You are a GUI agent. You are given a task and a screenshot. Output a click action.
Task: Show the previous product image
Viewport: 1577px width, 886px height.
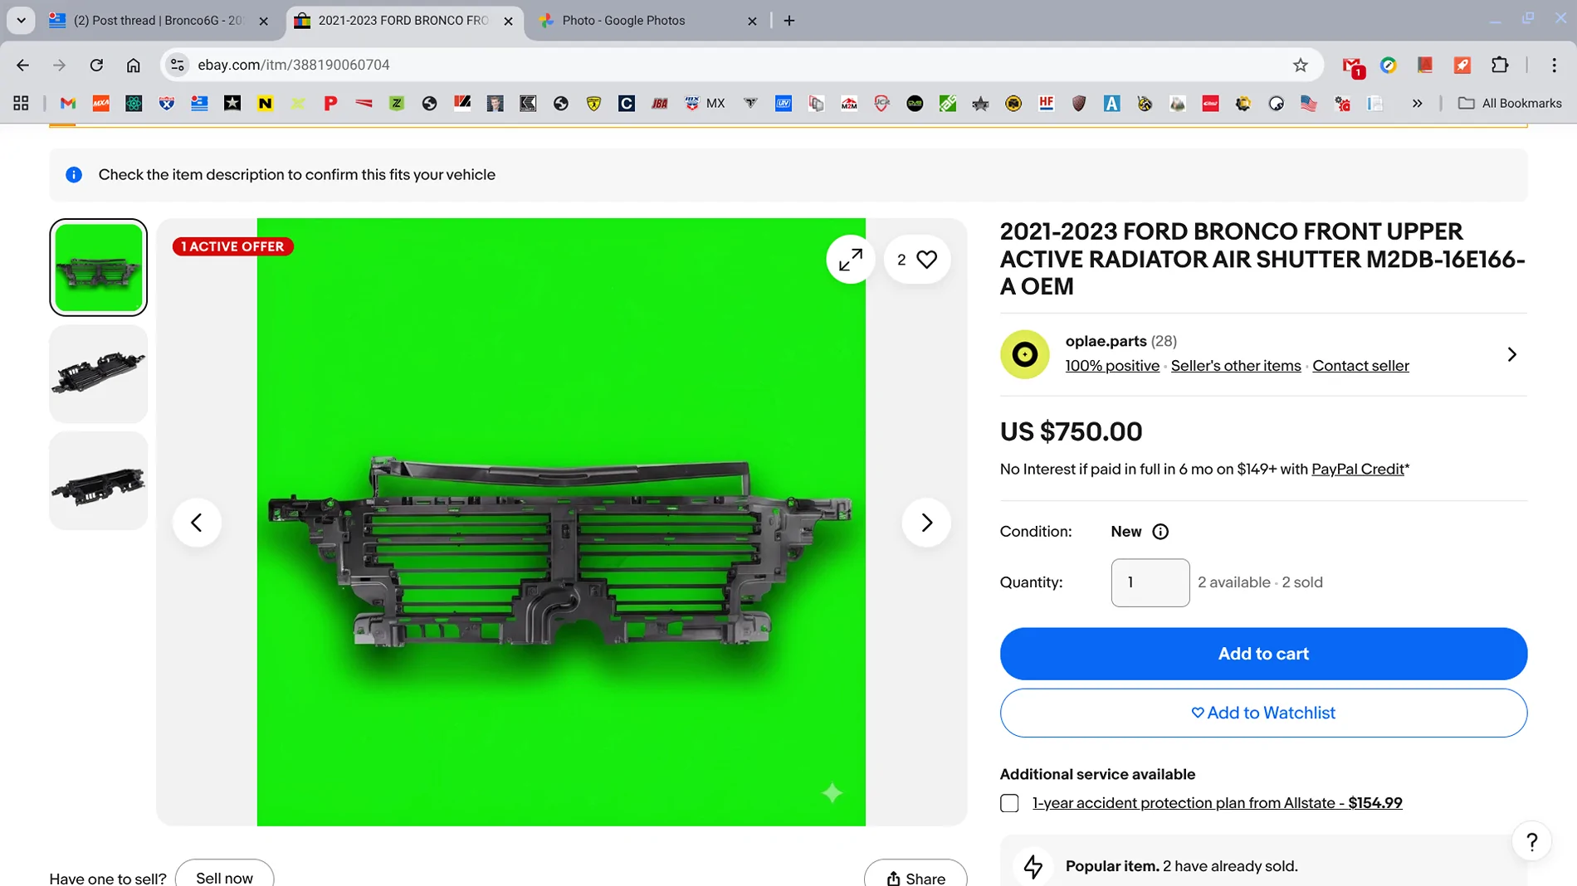197,523
